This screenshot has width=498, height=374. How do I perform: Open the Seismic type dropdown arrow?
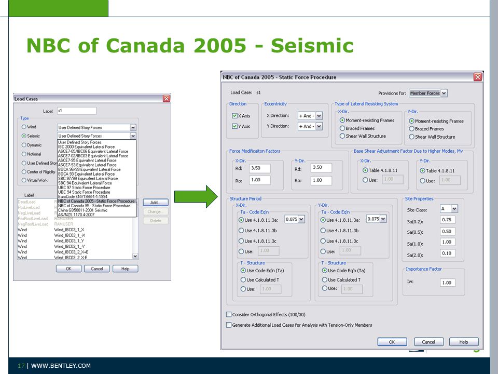pos(133,136)
